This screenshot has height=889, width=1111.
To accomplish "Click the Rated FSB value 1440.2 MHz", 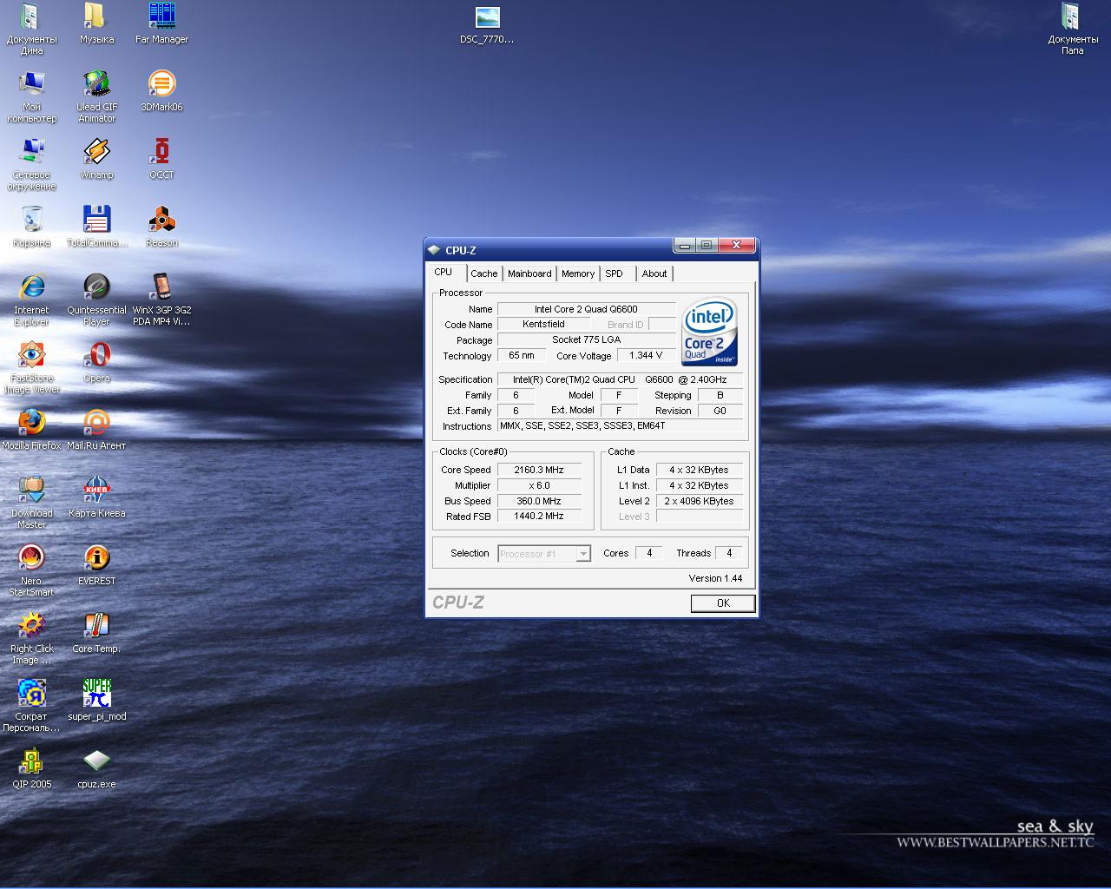I will tap(539, 517).
